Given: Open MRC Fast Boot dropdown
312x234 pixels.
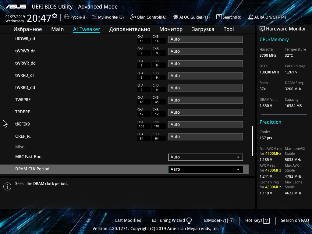Looking at the screenshot, I should click(x=206, y=157).
